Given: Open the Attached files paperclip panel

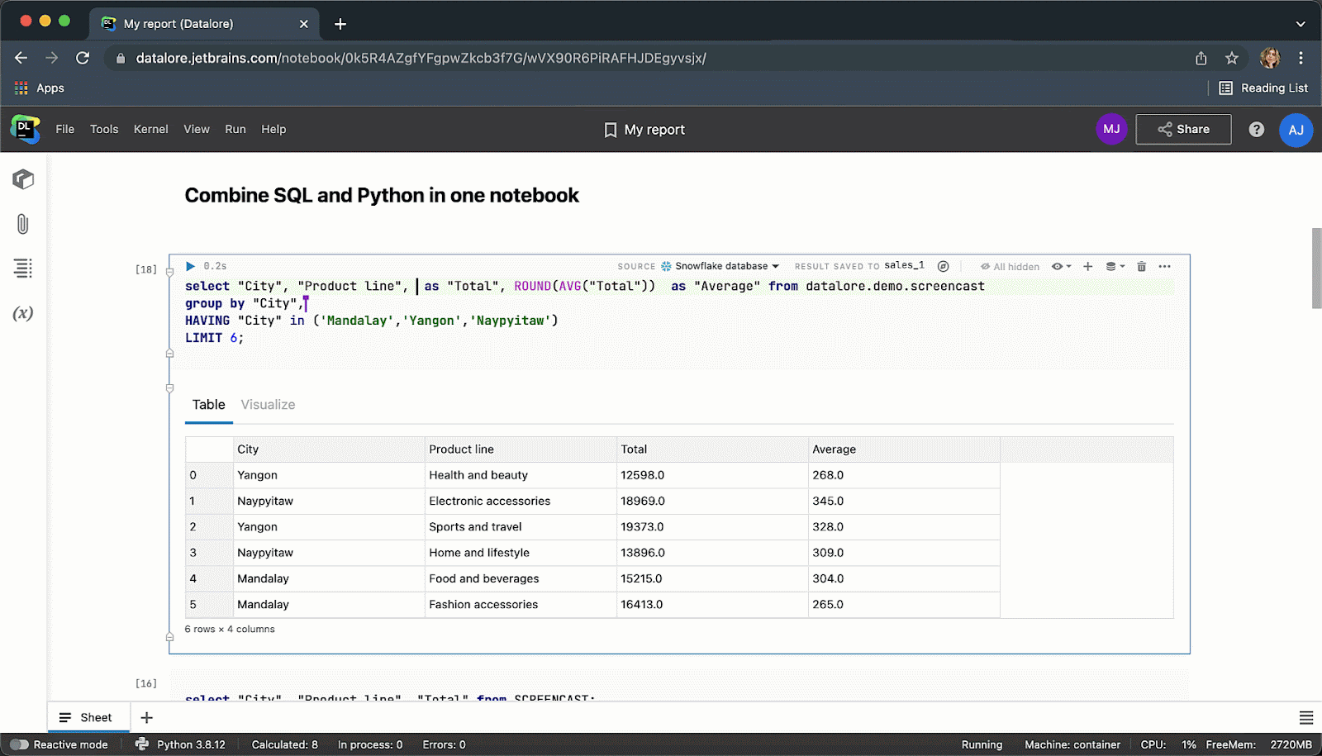Looking at the screenshot, I should click(x=22, y=224).
